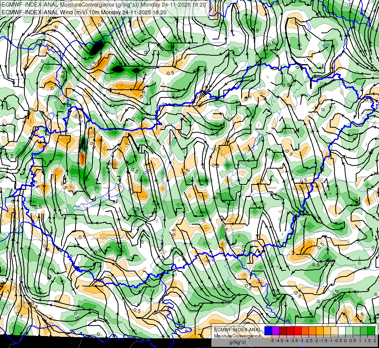The width and height of the screenshot is (379, 348).
Task: Click the MoistureConvergence title line at top
Action: click(103, 5)
